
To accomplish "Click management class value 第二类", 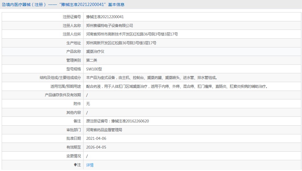I will [x=91, y=60].
